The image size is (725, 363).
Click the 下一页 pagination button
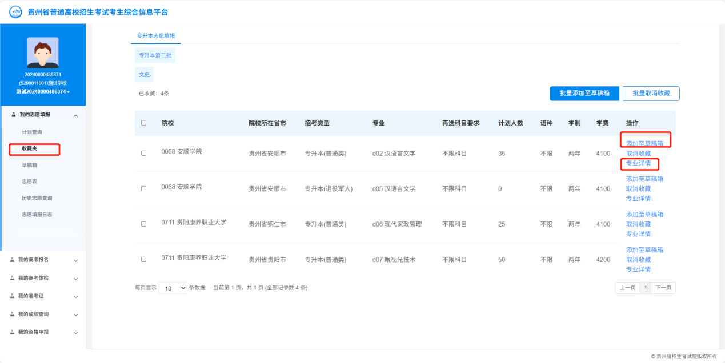[663, 288]
